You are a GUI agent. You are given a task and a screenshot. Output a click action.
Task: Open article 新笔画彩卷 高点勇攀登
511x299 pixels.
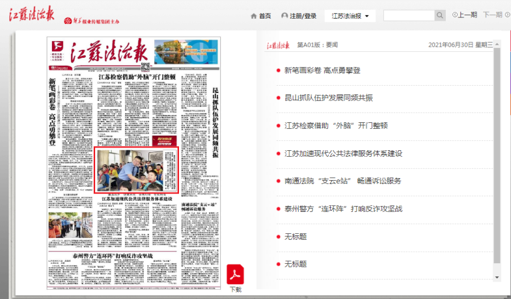322,70
